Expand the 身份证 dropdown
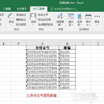Screen dimensions: 104x104 coord(73,25)
